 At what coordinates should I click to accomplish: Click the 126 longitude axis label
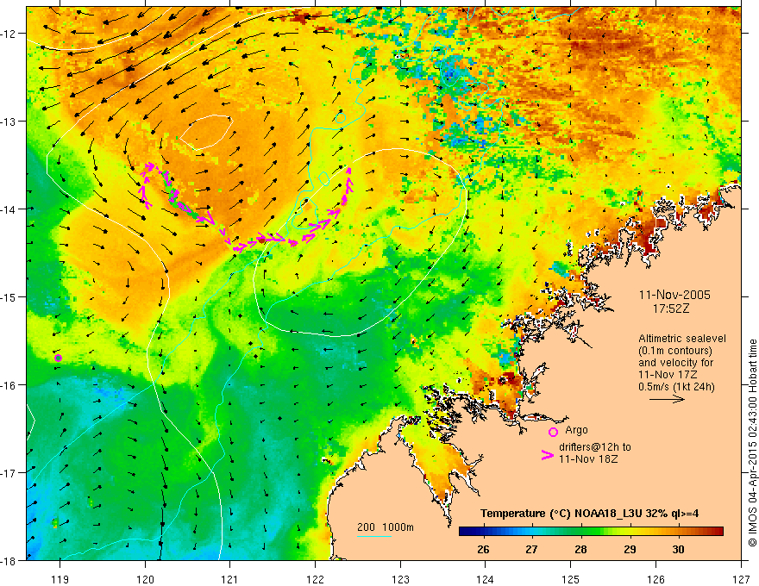click(655, 579)
